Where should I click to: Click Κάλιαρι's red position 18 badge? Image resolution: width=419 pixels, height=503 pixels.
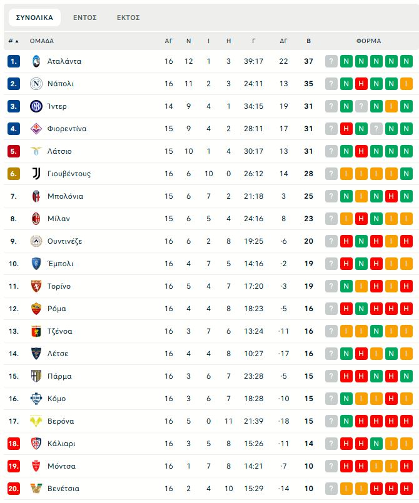(14, 444)
